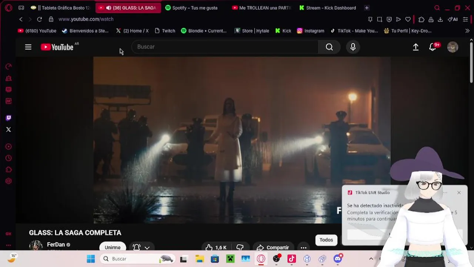
Task: Switch to Tableta Gráfica Bosto tab
Action: tap(61, 8)
